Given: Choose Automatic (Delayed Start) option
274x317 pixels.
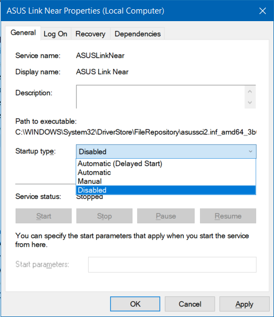Looking at the screenshot, I should coord(166,164).
